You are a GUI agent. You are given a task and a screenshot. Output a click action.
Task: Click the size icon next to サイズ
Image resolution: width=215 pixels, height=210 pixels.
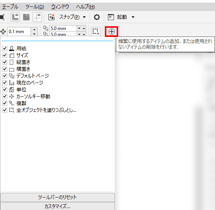point(12,55)
